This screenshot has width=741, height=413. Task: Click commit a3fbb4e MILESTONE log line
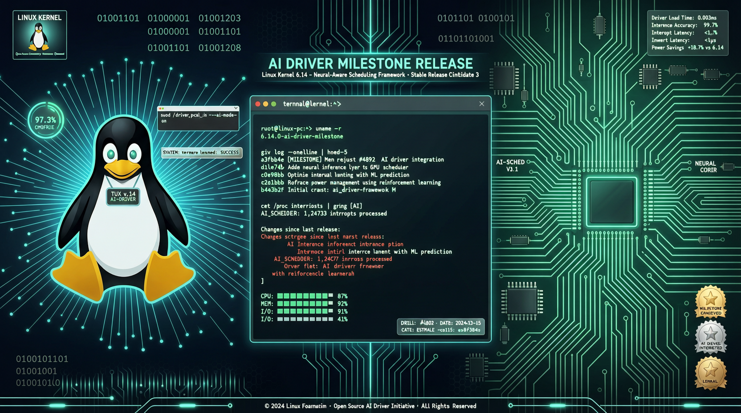352,159
